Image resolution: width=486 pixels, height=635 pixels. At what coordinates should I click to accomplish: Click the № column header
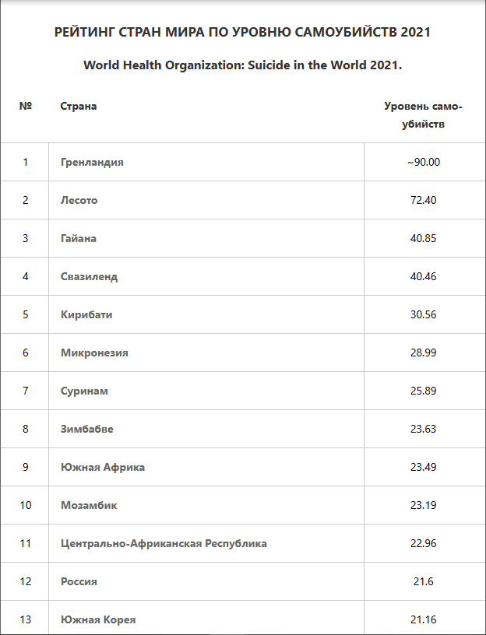[x=25, y=106]
